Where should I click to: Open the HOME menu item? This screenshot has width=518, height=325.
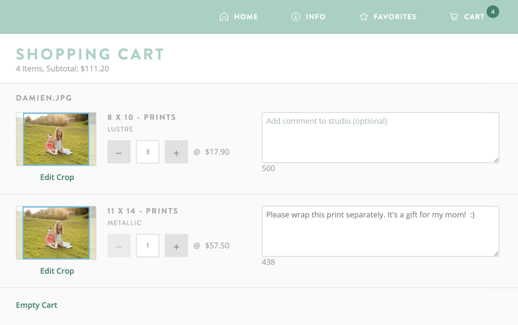245,16
